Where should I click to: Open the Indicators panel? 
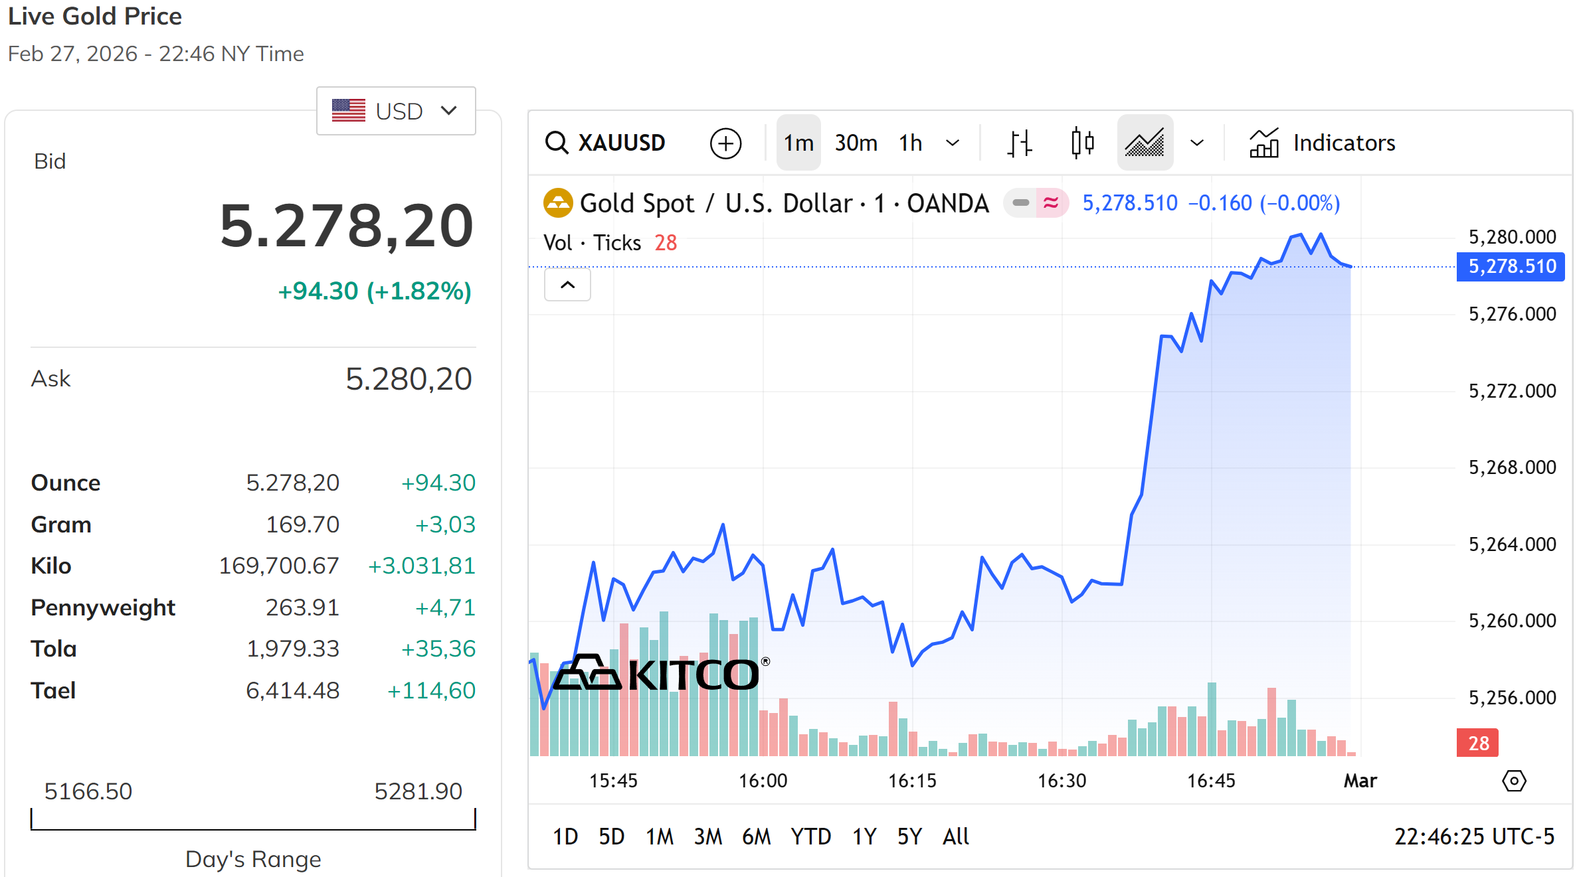(x=1322, y=143)
